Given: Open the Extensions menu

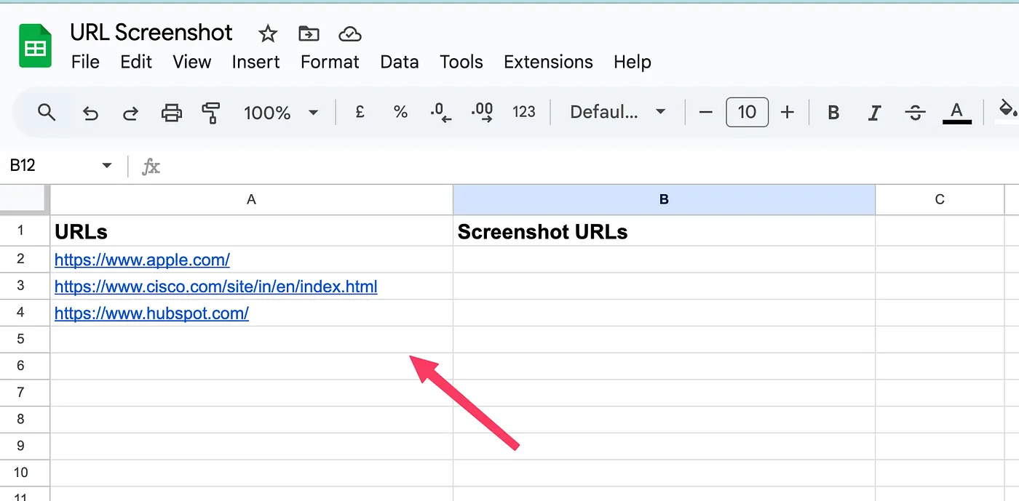Looking at the screenshot, I should (x=548, y=62).
